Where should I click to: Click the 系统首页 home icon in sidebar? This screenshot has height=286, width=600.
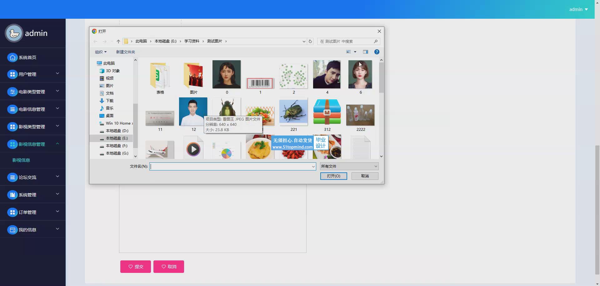[12, 57]
